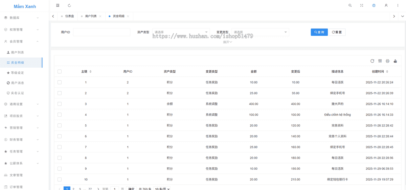This screenshot has width=406, height=190.
Task: Check the row described Điều chỉnh hệ thống
Action: coord(60,115)
